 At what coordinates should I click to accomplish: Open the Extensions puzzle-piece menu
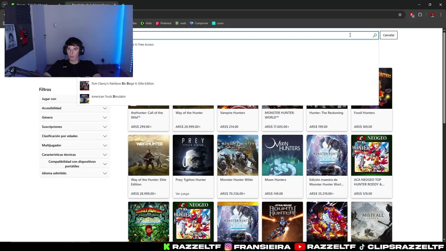420,15
